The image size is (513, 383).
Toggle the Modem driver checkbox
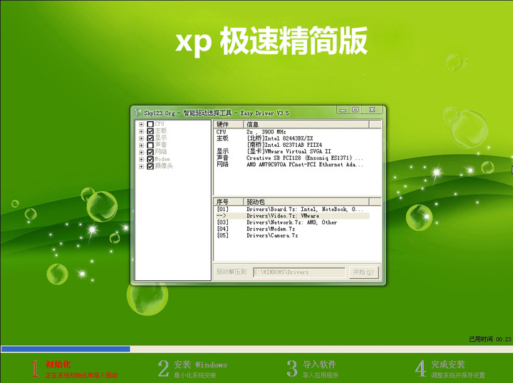150,159
